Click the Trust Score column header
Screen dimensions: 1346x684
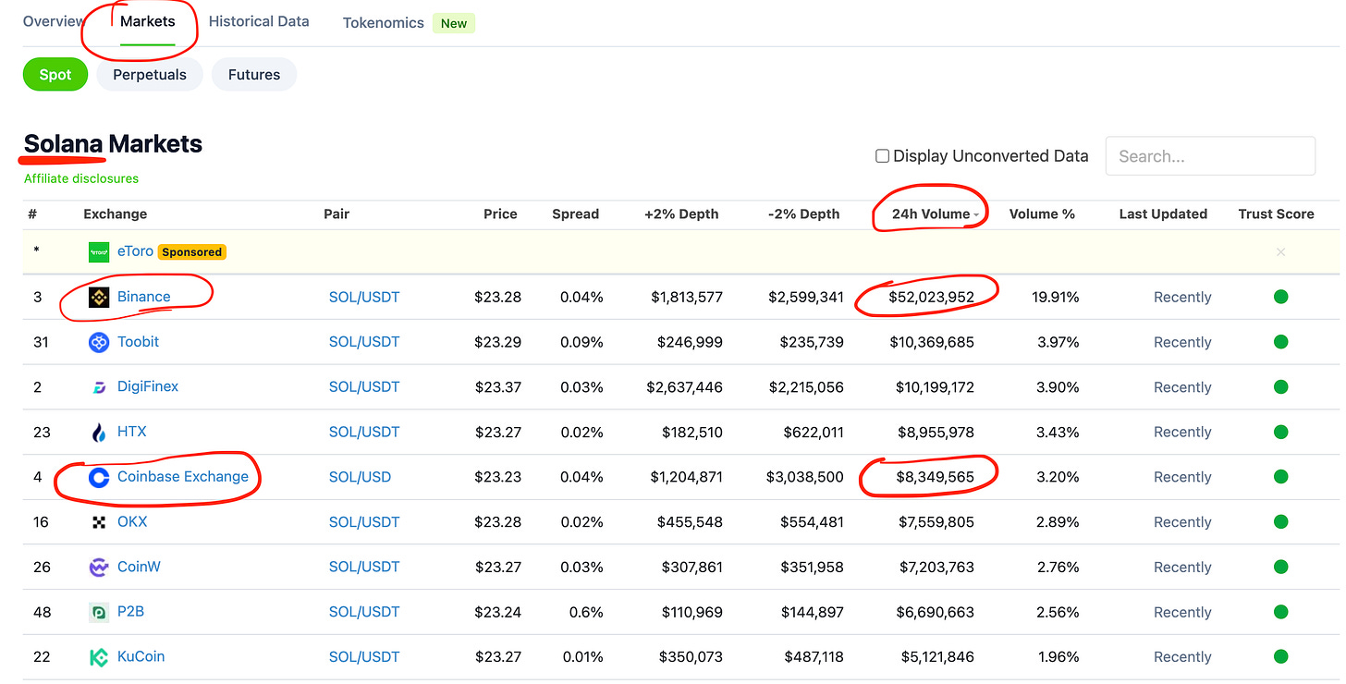pyautogui.click(x=1276, y=214)
